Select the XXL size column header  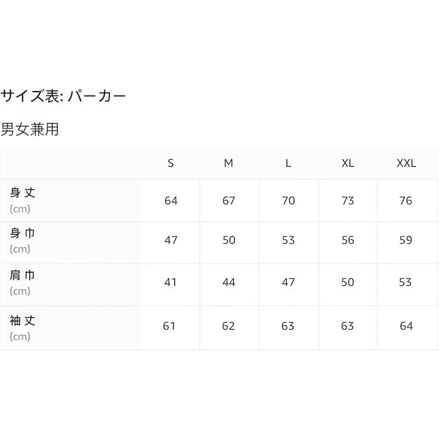[406, 164]
